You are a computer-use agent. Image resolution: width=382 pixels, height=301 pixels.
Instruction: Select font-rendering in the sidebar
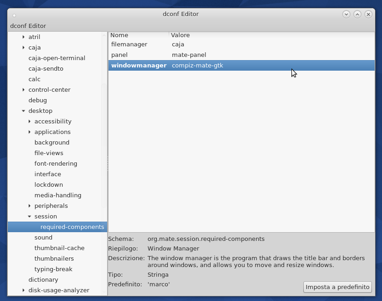point(56,164)
